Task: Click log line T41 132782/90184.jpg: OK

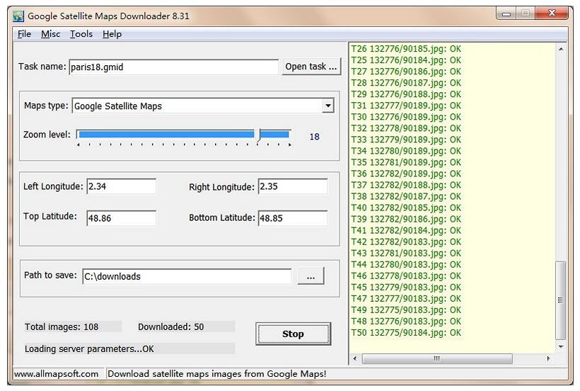Action: (406, 230)
